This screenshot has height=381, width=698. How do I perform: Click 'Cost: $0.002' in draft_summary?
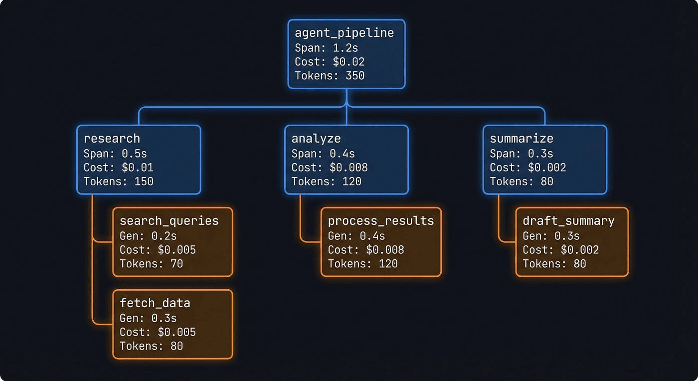(560, 249)
